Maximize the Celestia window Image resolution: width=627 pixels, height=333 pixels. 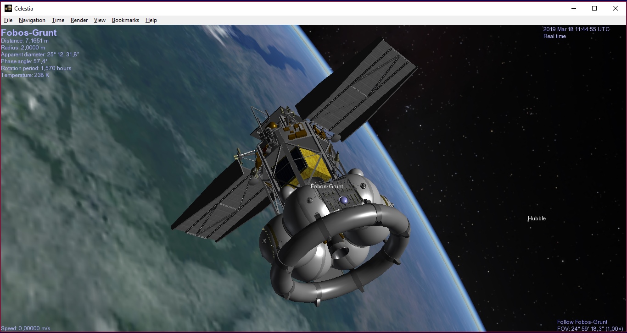coord(594,8)
